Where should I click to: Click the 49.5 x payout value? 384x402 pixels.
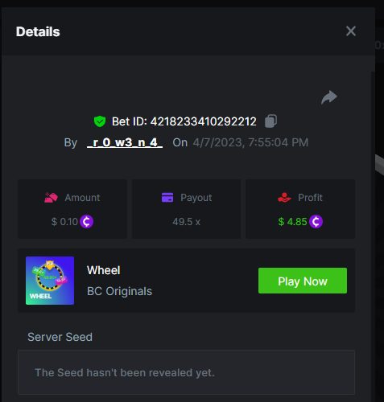pos(186,222)
